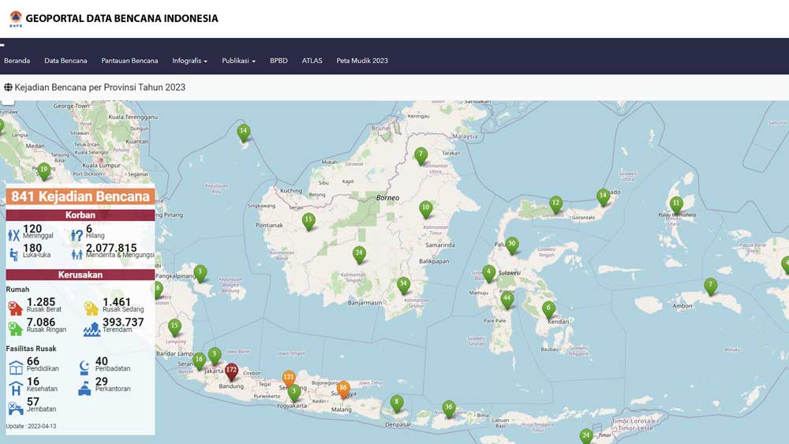Click the Terendam flood icon
The image size is (789, 444).
[x=92, y=327]
